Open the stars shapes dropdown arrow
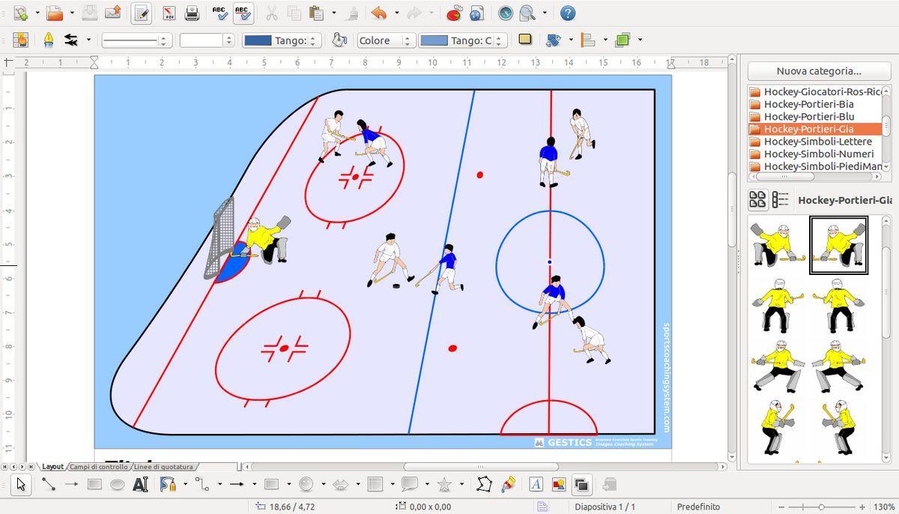The height and width of the screenshot is (514, 899). click(x=461, y=485)
